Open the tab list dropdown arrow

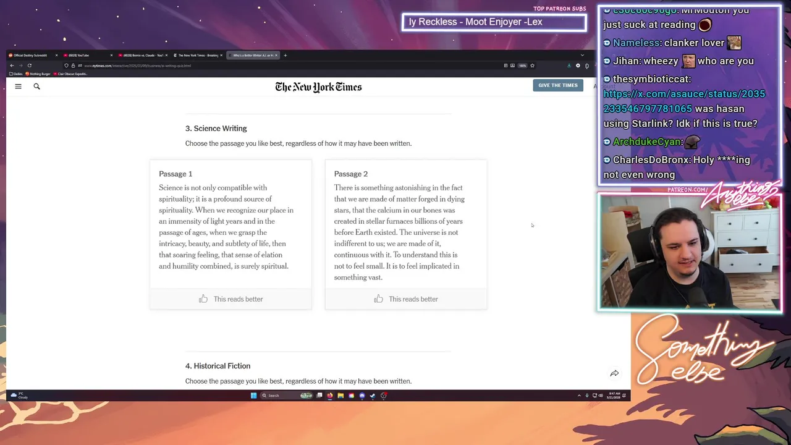pyautogui.click(x=582, y=56)
